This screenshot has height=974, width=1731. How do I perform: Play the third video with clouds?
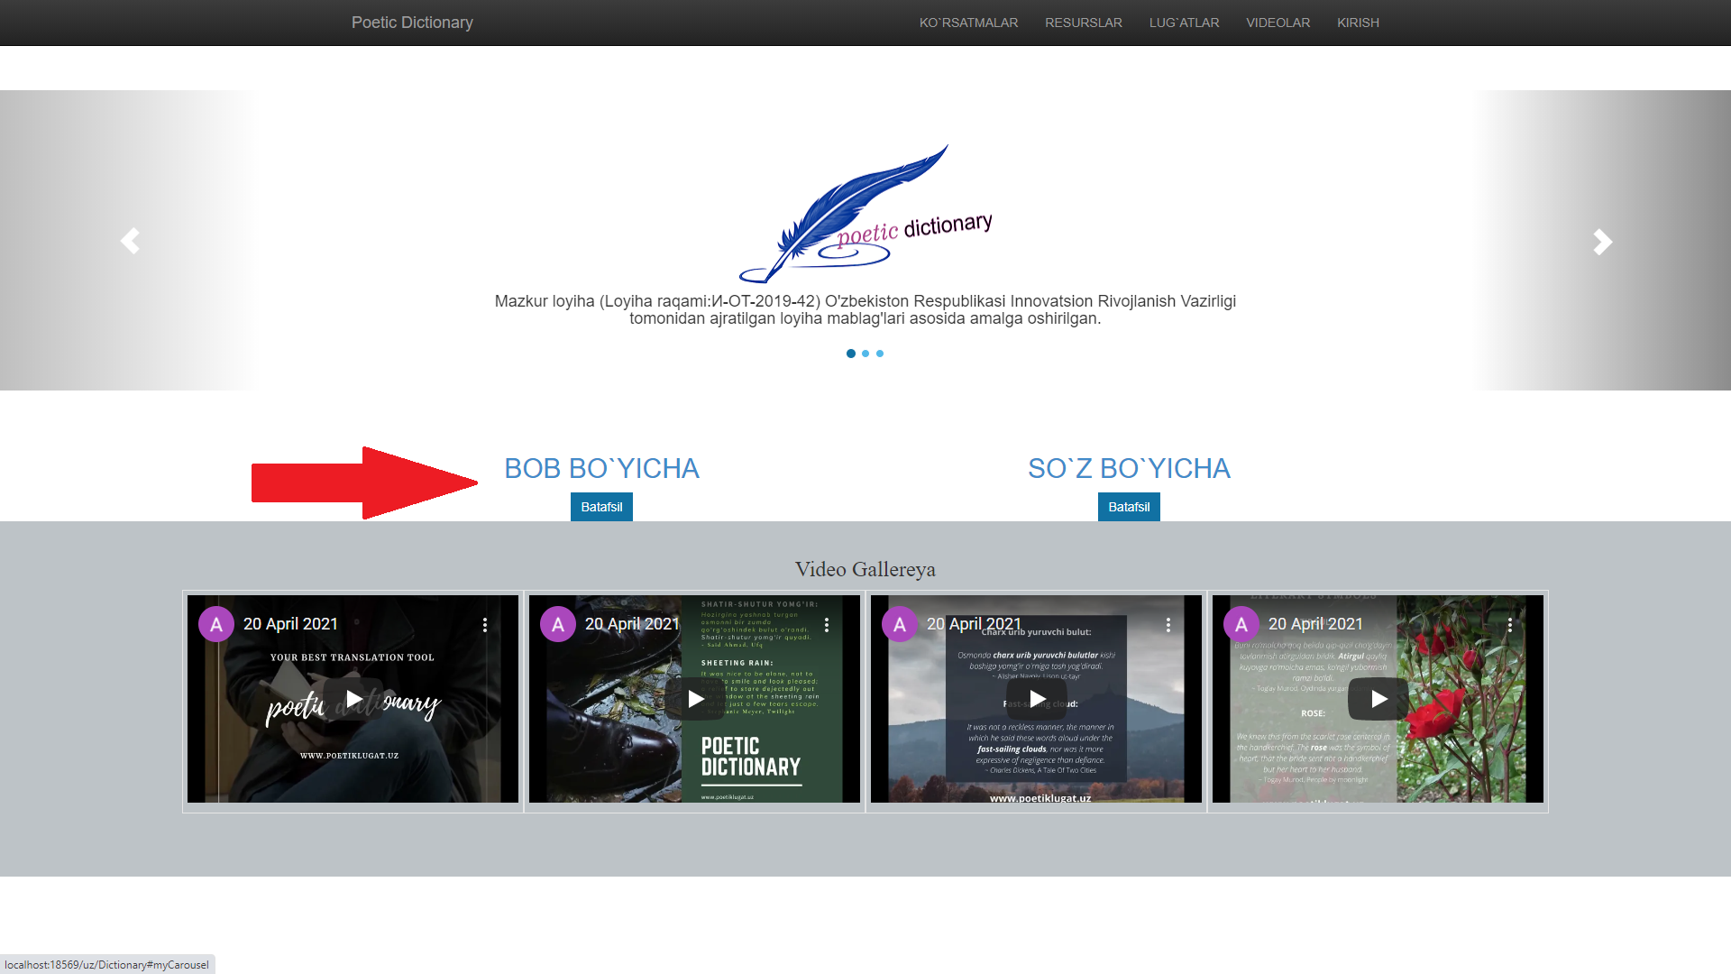pos(1037,699)
